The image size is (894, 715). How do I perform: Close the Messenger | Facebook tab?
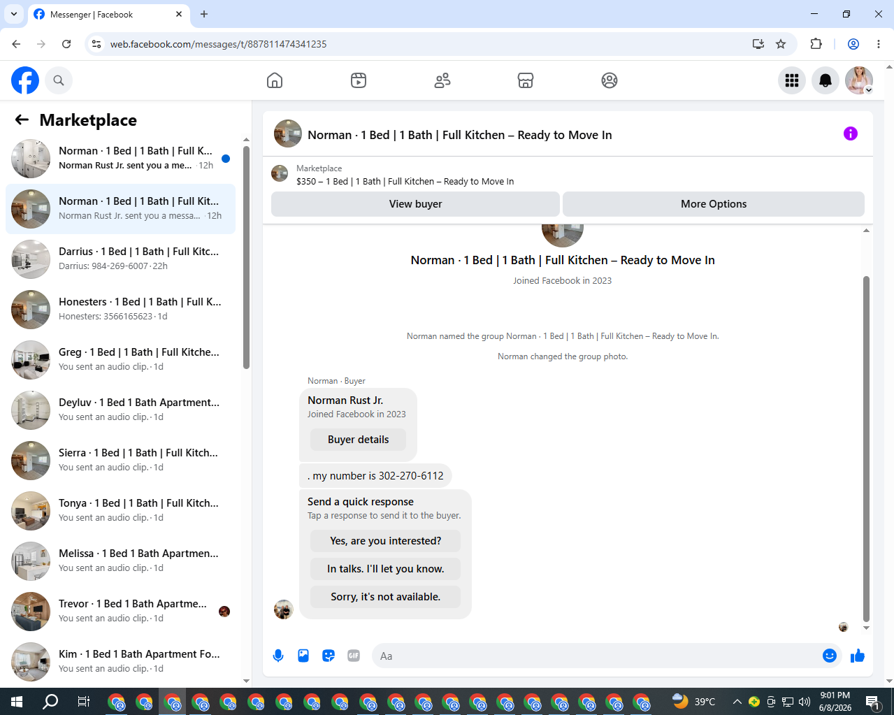pos(179,14)
